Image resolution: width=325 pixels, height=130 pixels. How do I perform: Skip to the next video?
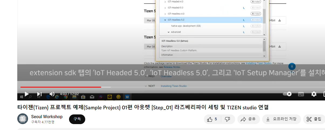(39, 94)
